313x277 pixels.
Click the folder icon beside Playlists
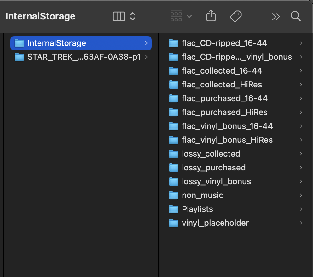[174, 209]
